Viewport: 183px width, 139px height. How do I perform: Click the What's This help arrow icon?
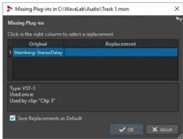[179, 19]
